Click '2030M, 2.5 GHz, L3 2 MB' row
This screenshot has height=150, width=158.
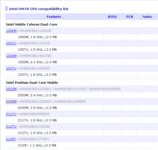(x=81, y=108)
